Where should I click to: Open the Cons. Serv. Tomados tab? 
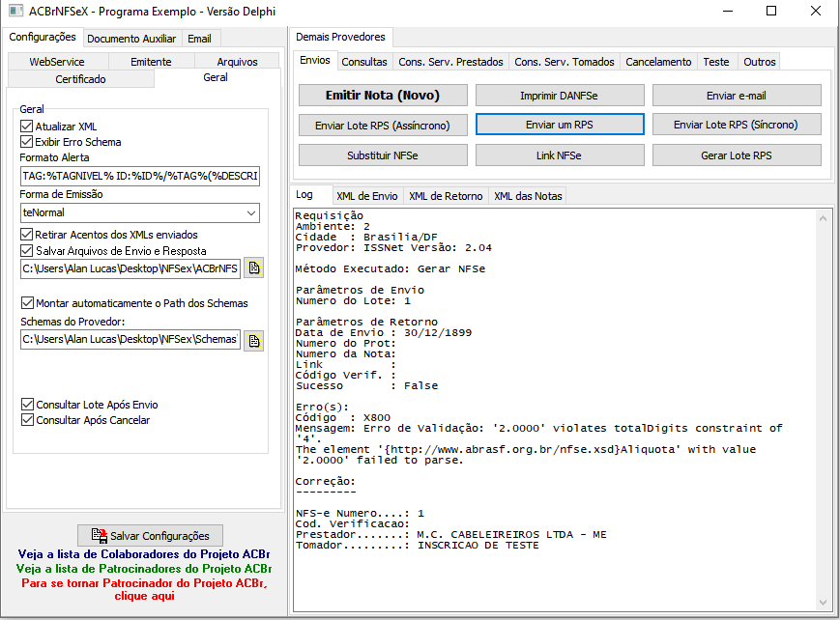(x=565, y=62)
